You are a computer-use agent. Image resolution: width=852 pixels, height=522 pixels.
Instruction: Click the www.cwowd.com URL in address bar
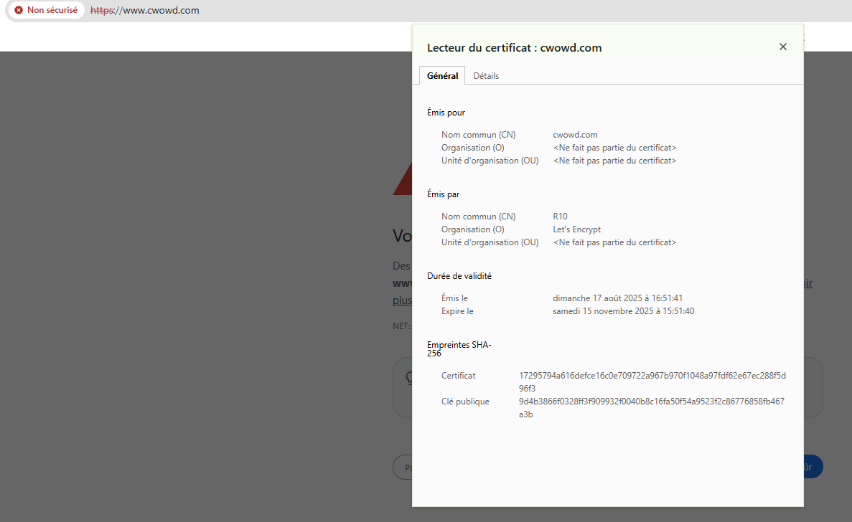coord(145,11)
